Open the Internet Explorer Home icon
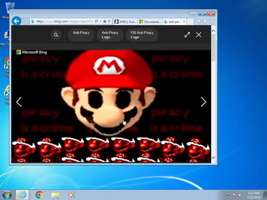This screenshot has width=267, height=200. tap(198, 21)
